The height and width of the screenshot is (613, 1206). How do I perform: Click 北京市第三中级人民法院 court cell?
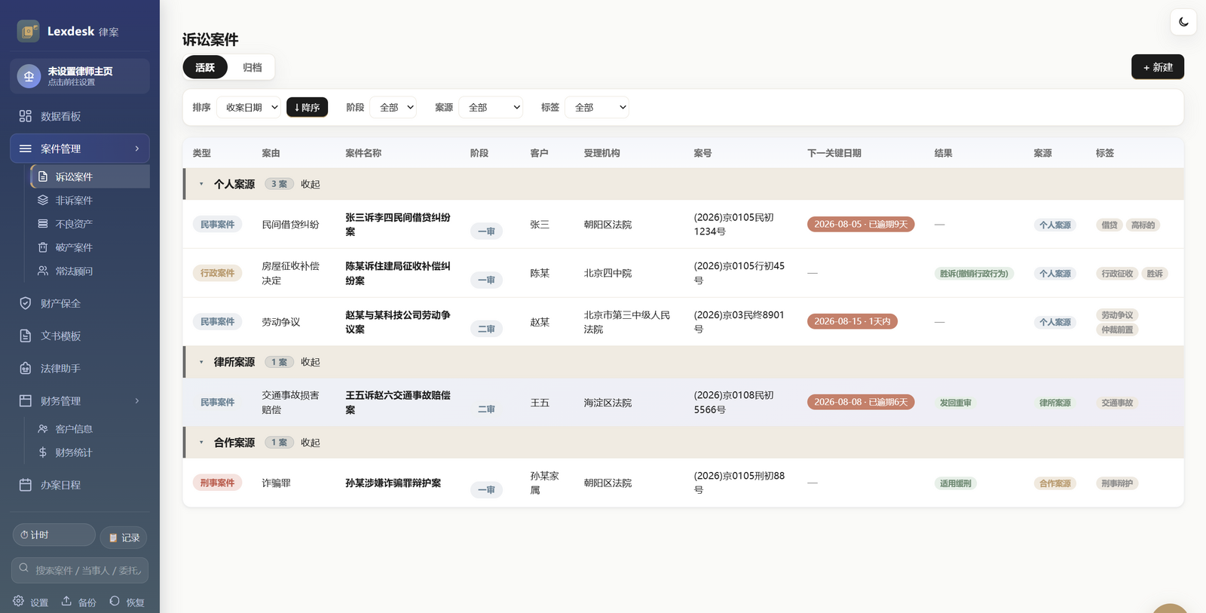(627, 322)
